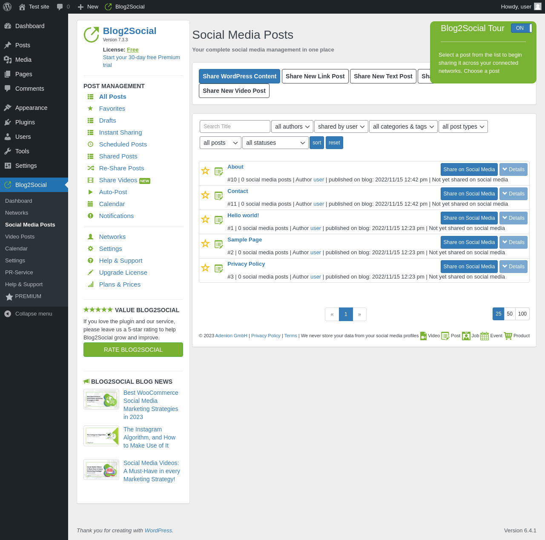Click the Event calendar legend icon

pyautogui.click(x=485, y=336)
